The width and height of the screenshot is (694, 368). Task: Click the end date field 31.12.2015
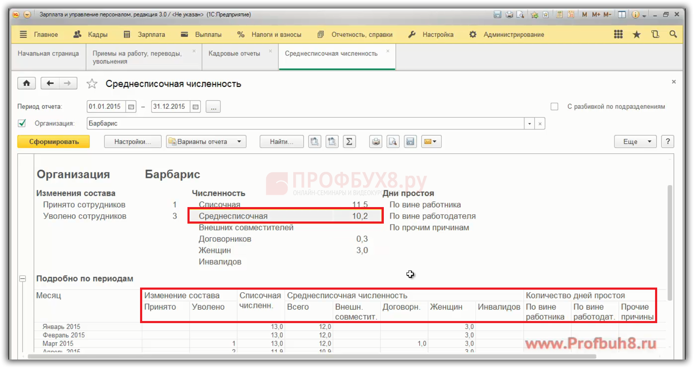point(171,107)
